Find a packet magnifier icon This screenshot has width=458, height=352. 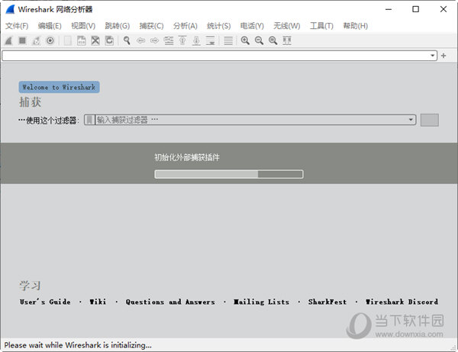(x=127, y=40)
